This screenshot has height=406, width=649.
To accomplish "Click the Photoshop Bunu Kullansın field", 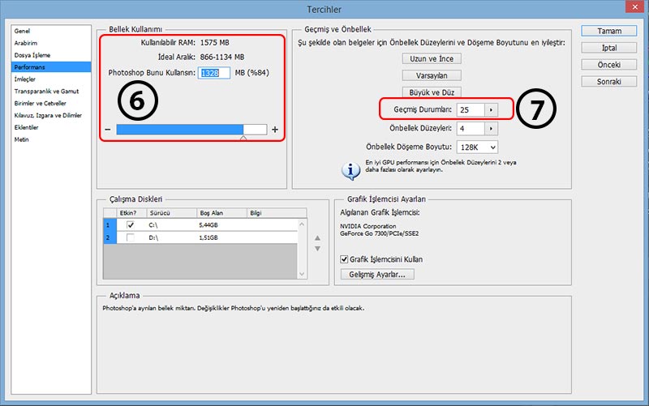I will (214, 73).
